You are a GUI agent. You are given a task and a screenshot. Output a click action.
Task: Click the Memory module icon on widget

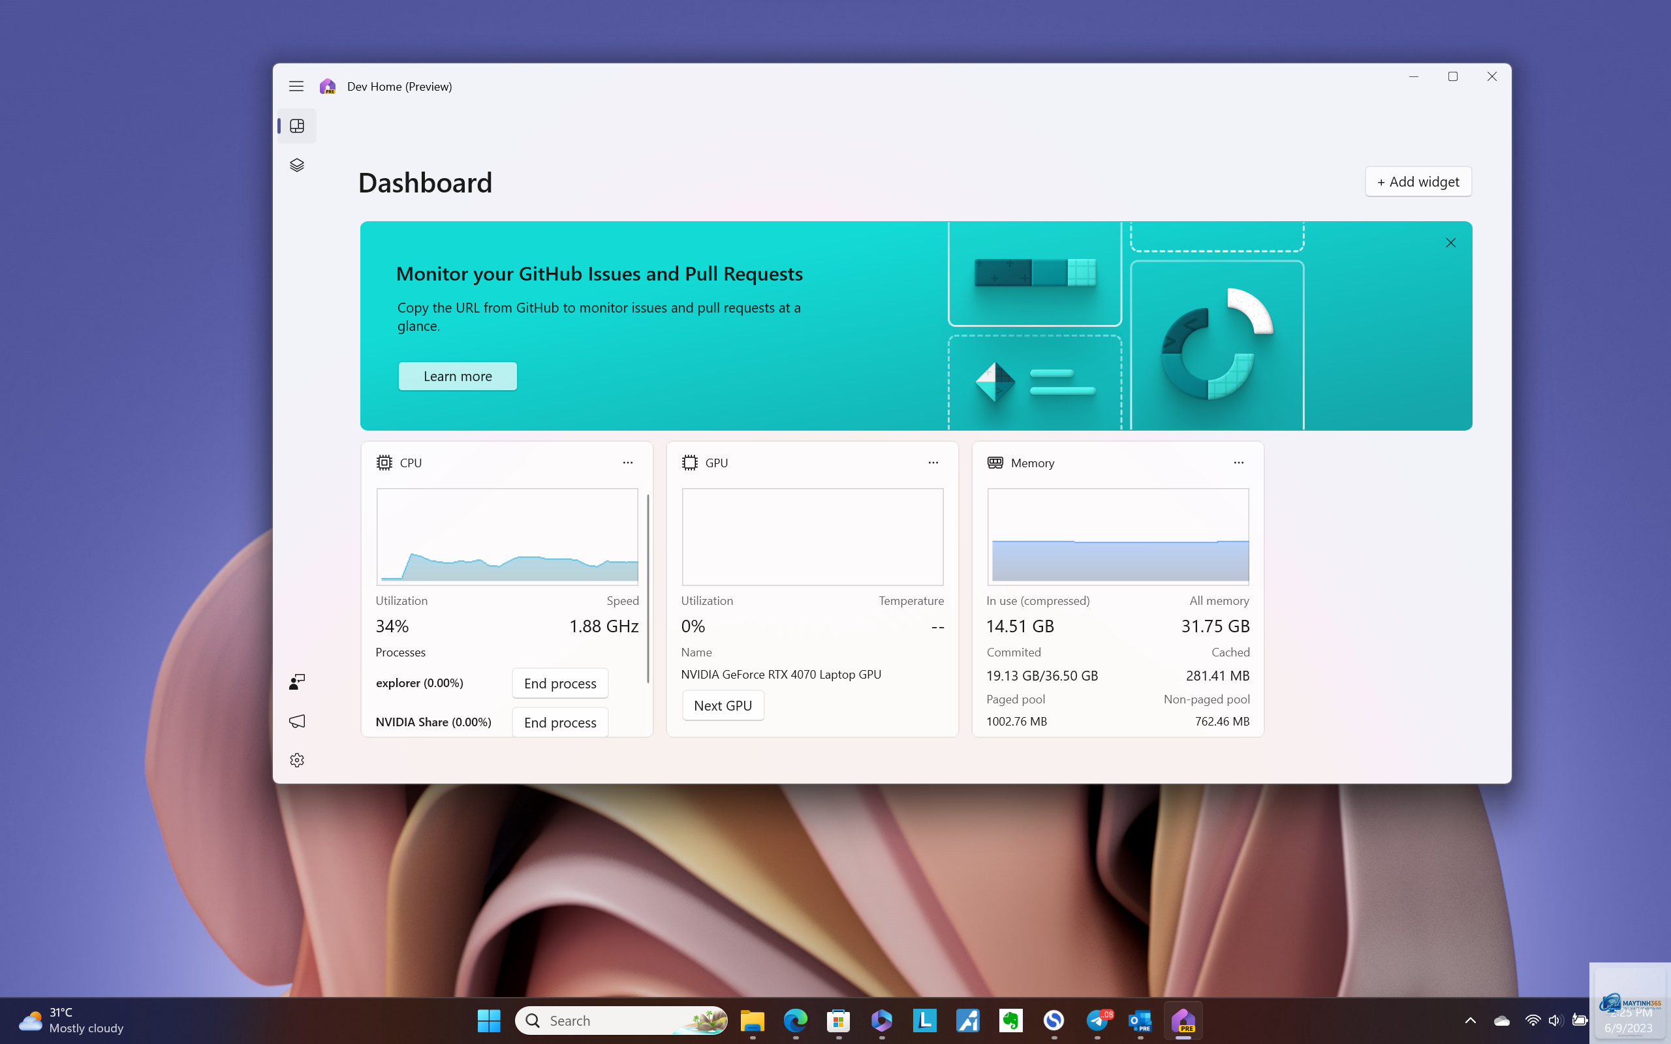(x=995, y=463)
